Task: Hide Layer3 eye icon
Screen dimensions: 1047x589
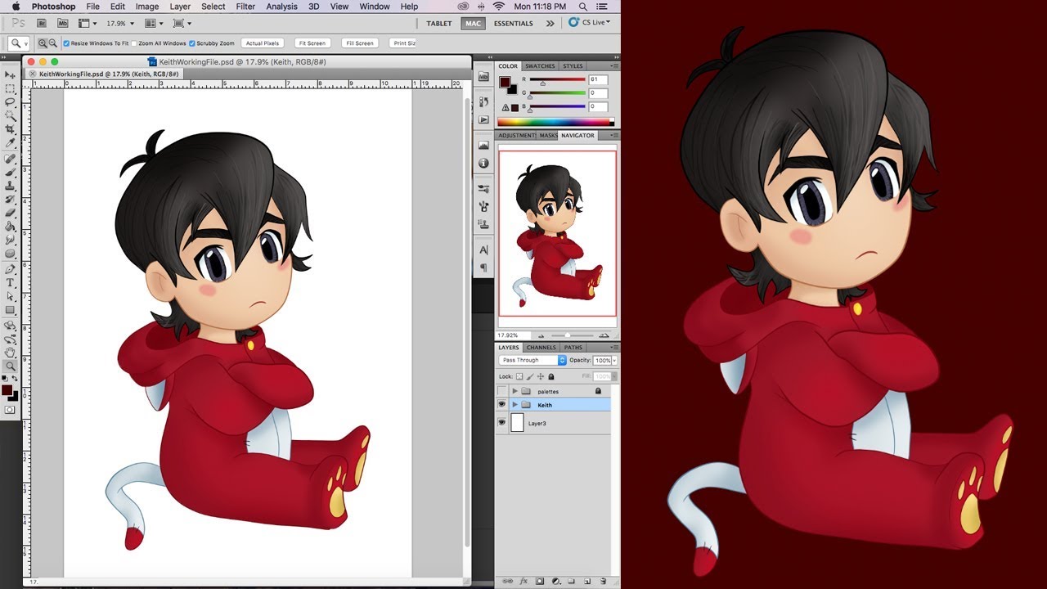Action: pos(501,423)
